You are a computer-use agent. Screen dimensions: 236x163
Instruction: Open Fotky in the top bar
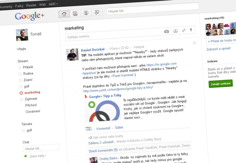click(x=19, y=6)
